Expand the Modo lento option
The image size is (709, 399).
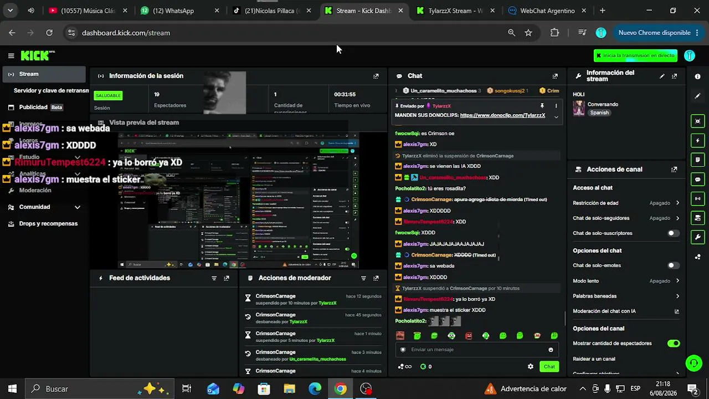click(x=626, y=281)
